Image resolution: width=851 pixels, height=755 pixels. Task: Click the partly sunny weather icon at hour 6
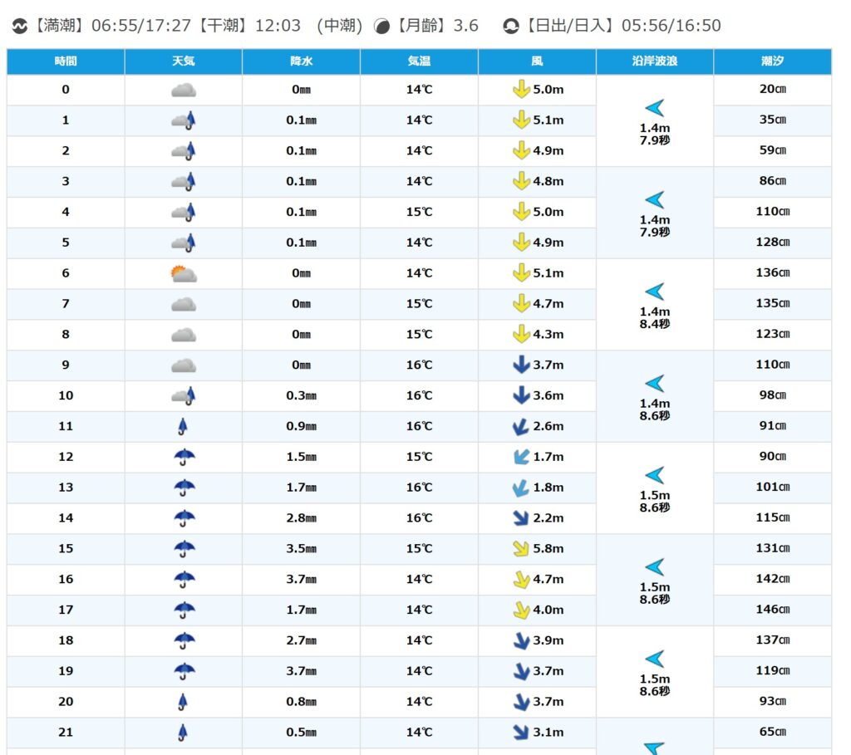[184, 273]
